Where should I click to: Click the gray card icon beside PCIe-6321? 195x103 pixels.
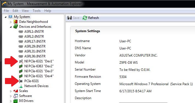[x=21, y=81]
